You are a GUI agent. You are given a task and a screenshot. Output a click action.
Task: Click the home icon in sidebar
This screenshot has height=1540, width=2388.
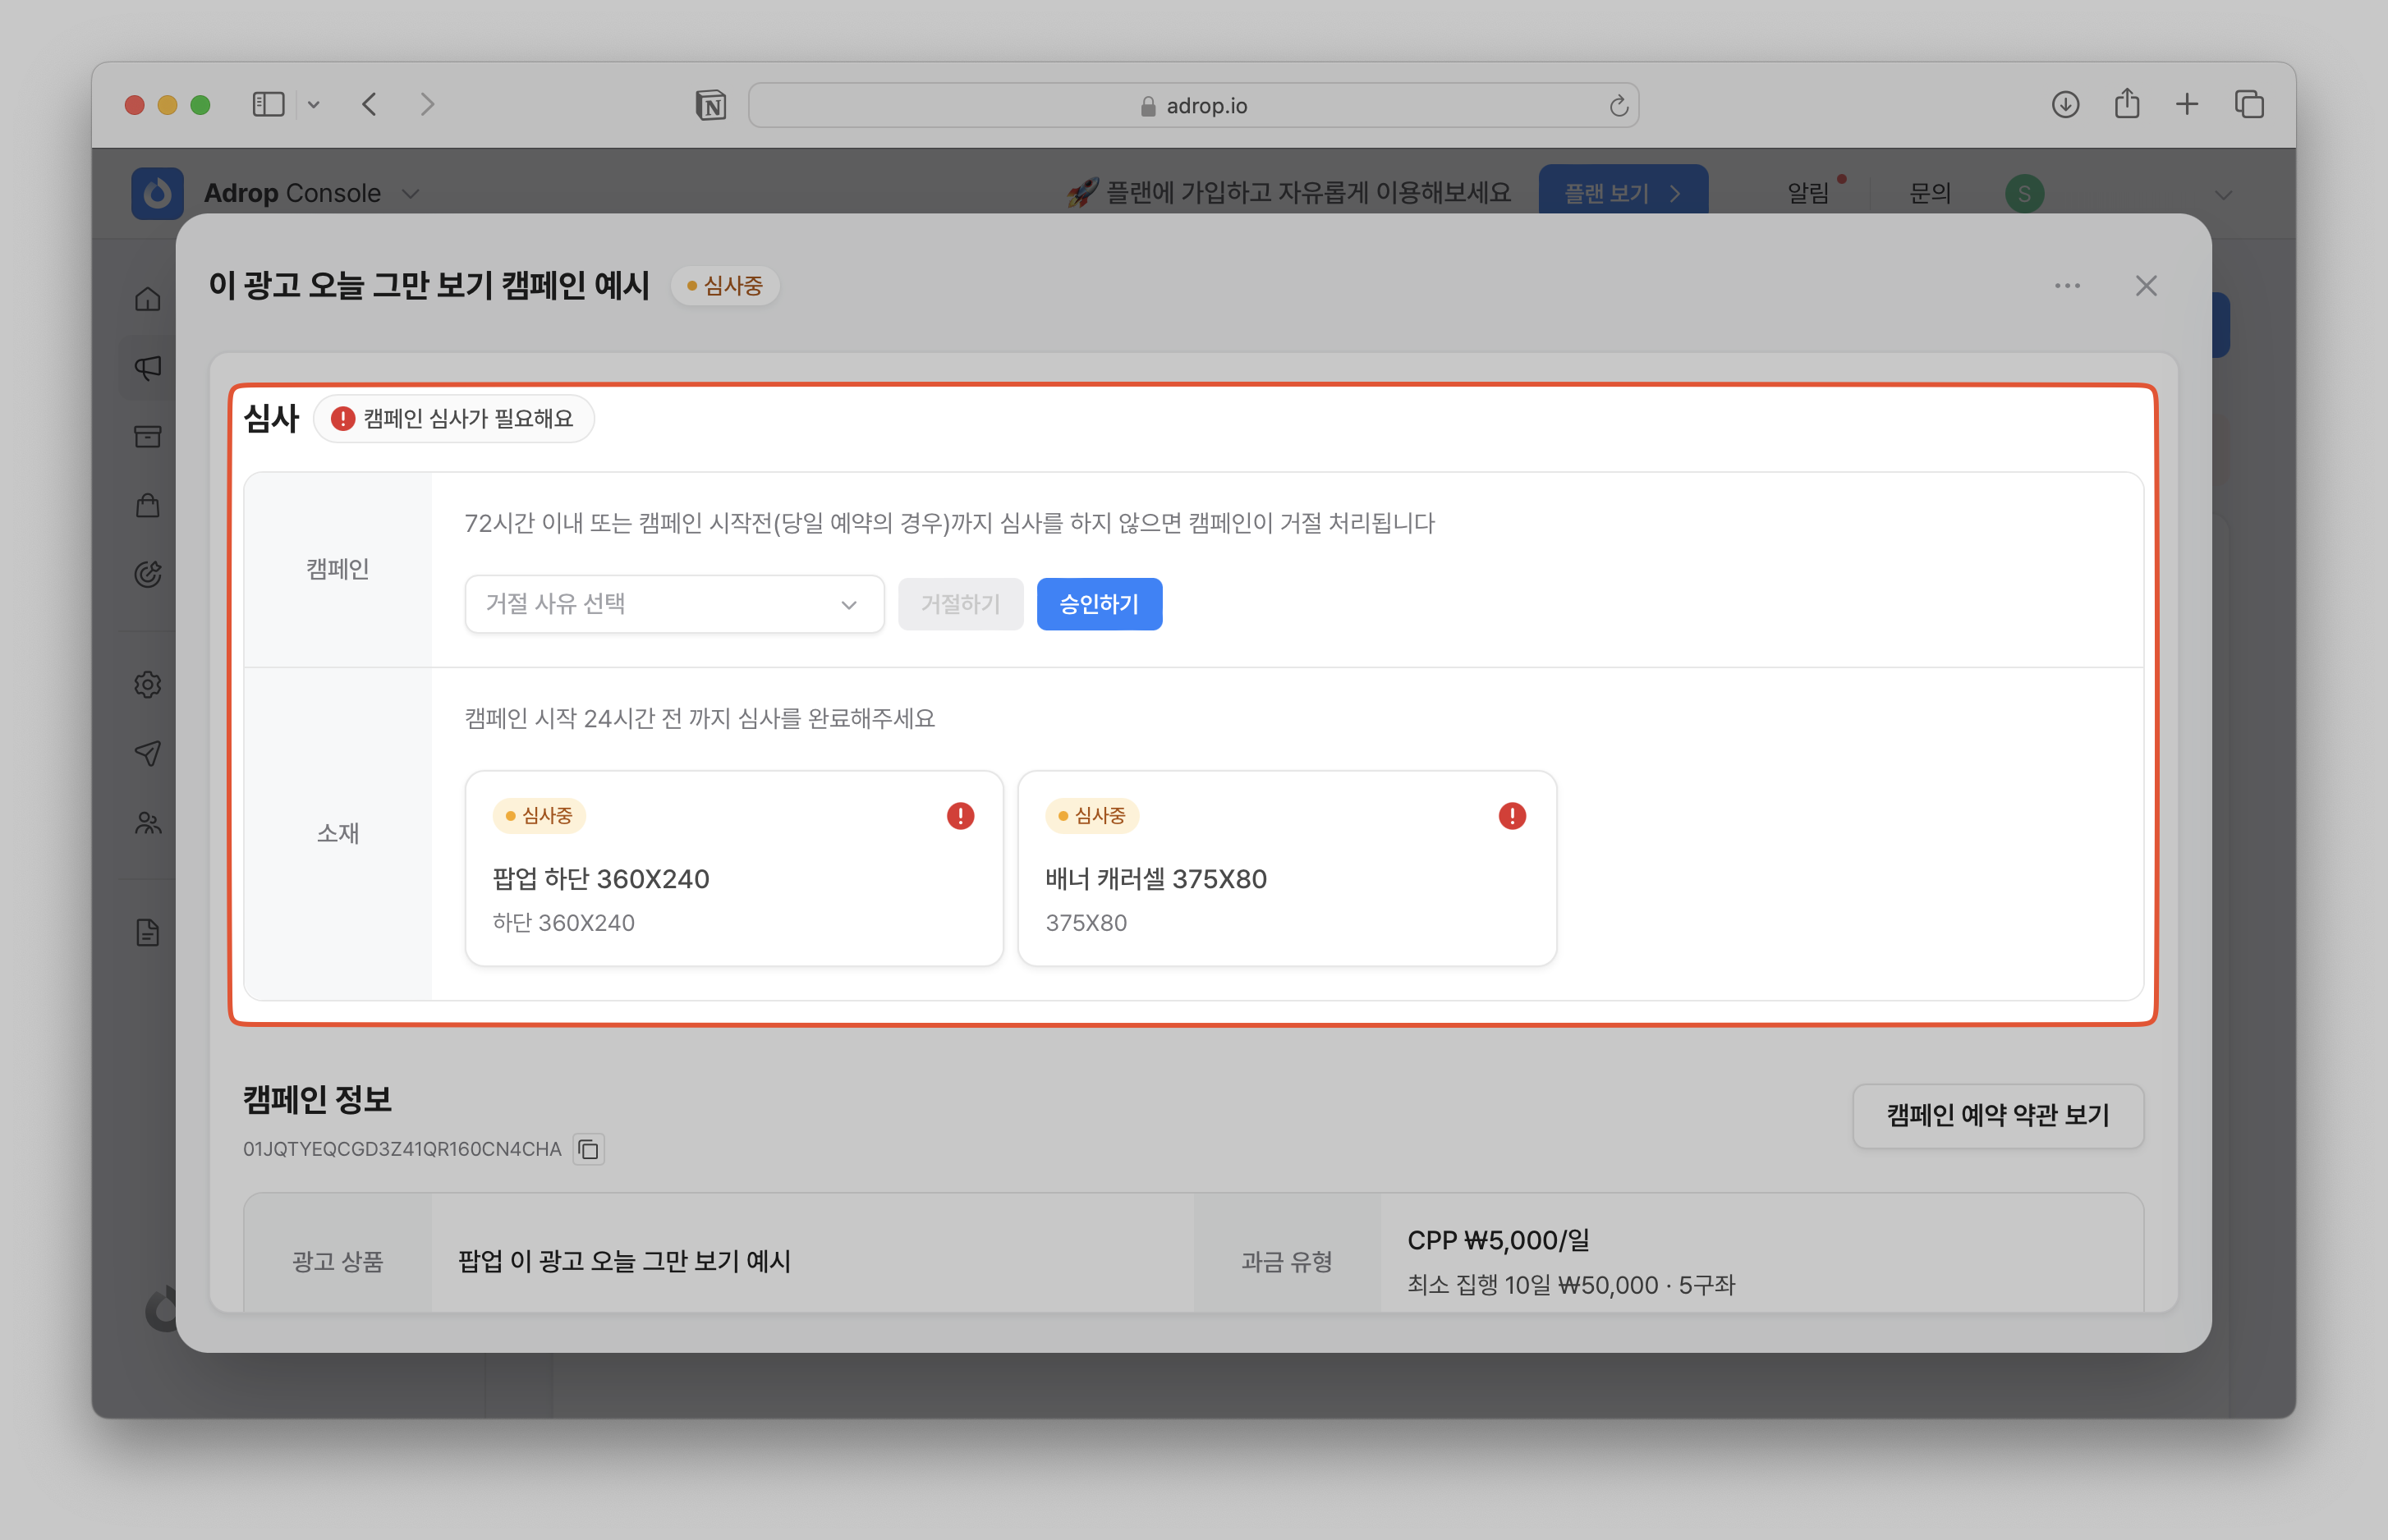(148, 299)
